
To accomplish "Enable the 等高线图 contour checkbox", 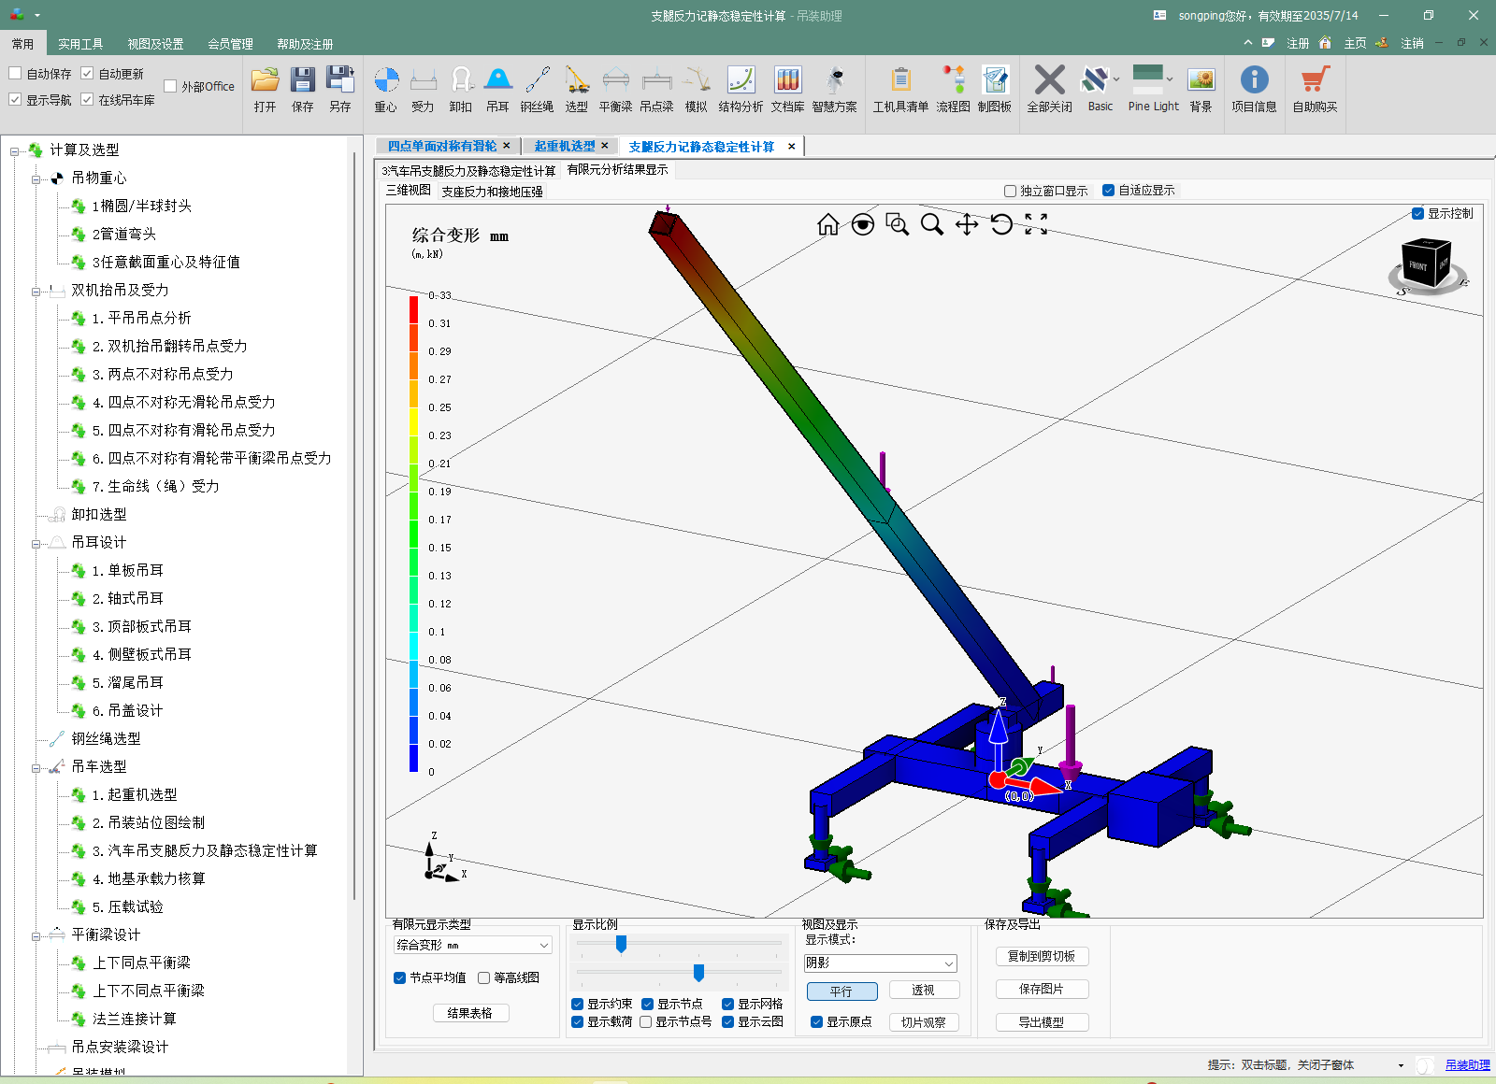I will pyautogui.click(x=484, y=977).
